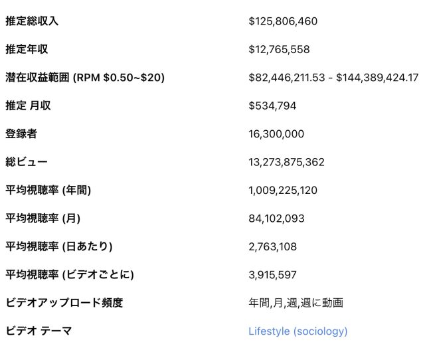The width and height of the screenshot is (425, 348).
Task: Select the $12,765,558 annual income value
Action: pos(279,49)
